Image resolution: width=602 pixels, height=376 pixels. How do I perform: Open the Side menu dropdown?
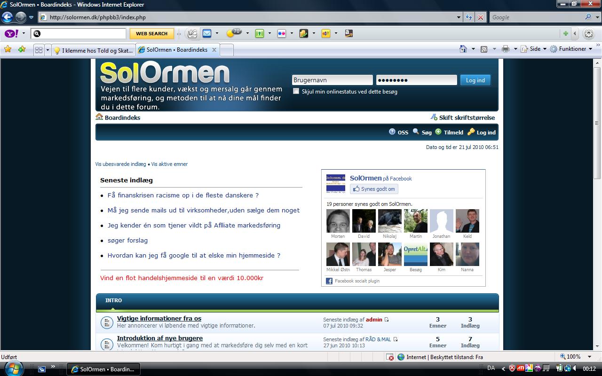click(x=534, y=49)
